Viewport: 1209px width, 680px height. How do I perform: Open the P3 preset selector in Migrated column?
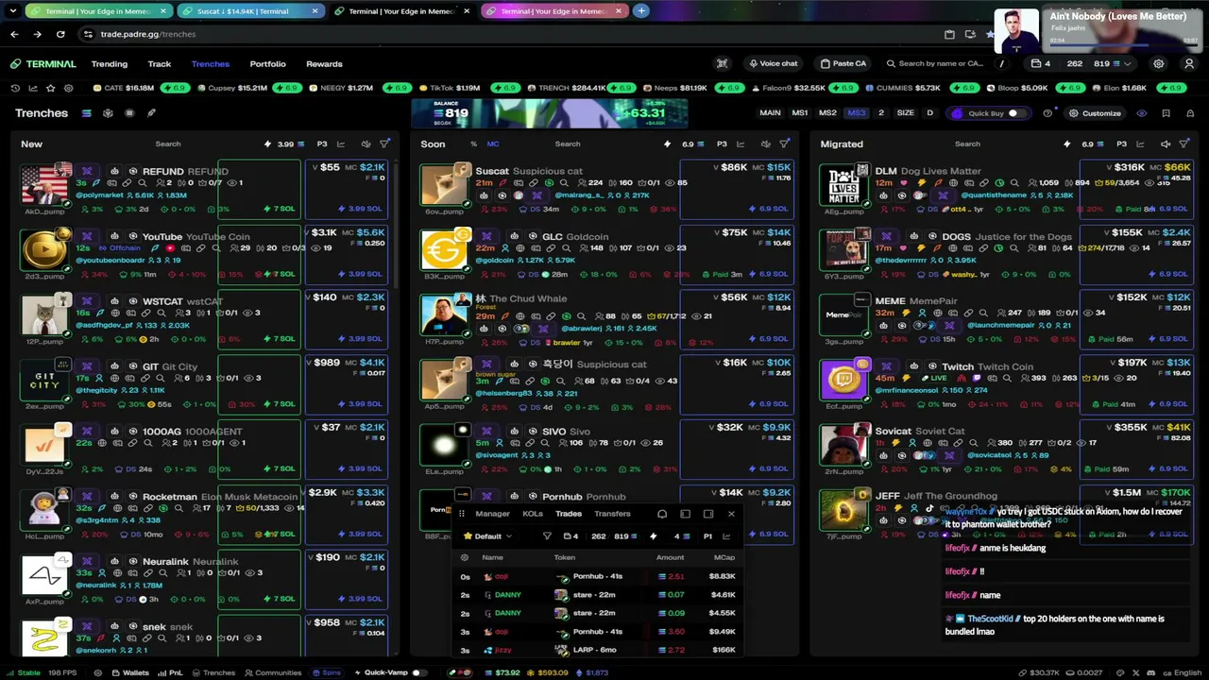(1121, 144)
